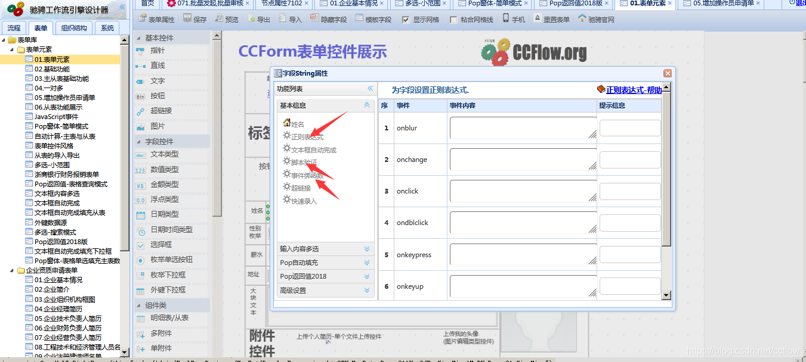Pick the 外键下拉框 control
The width and height of the screenshot is (806, 362).
168,290
